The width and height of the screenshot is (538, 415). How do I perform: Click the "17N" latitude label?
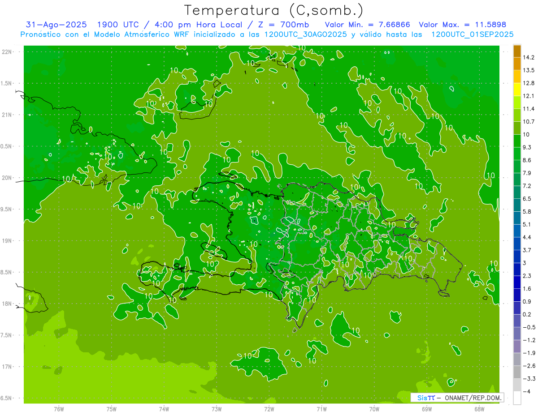pos(8,367)
